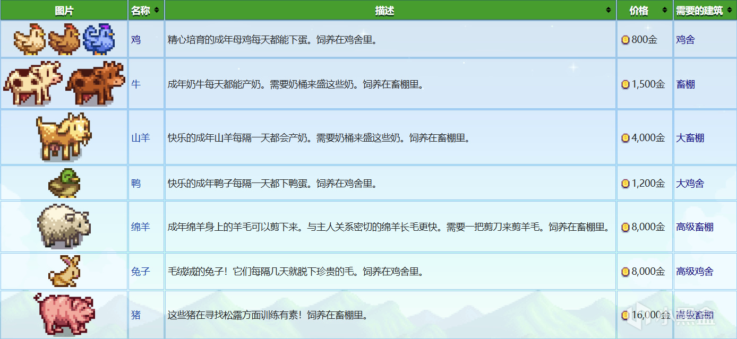Open the 兔子 name link
The image size is (737, 339).
pos(141,272)
